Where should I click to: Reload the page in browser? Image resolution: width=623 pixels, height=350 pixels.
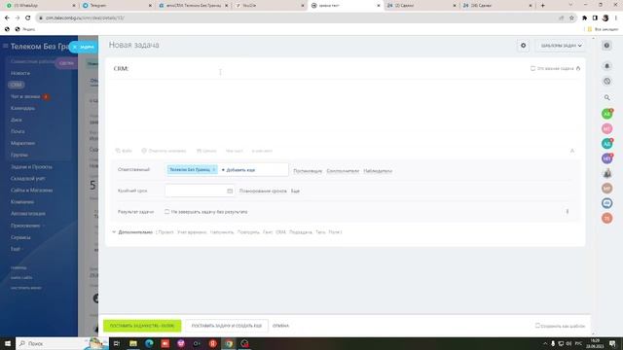[x=28, y=17]
